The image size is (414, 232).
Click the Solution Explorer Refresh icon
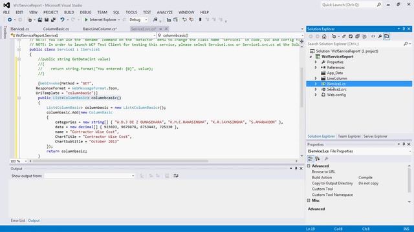351,37
